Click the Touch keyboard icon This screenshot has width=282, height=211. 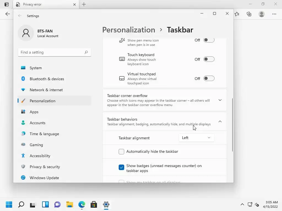(x=122, y=59)
